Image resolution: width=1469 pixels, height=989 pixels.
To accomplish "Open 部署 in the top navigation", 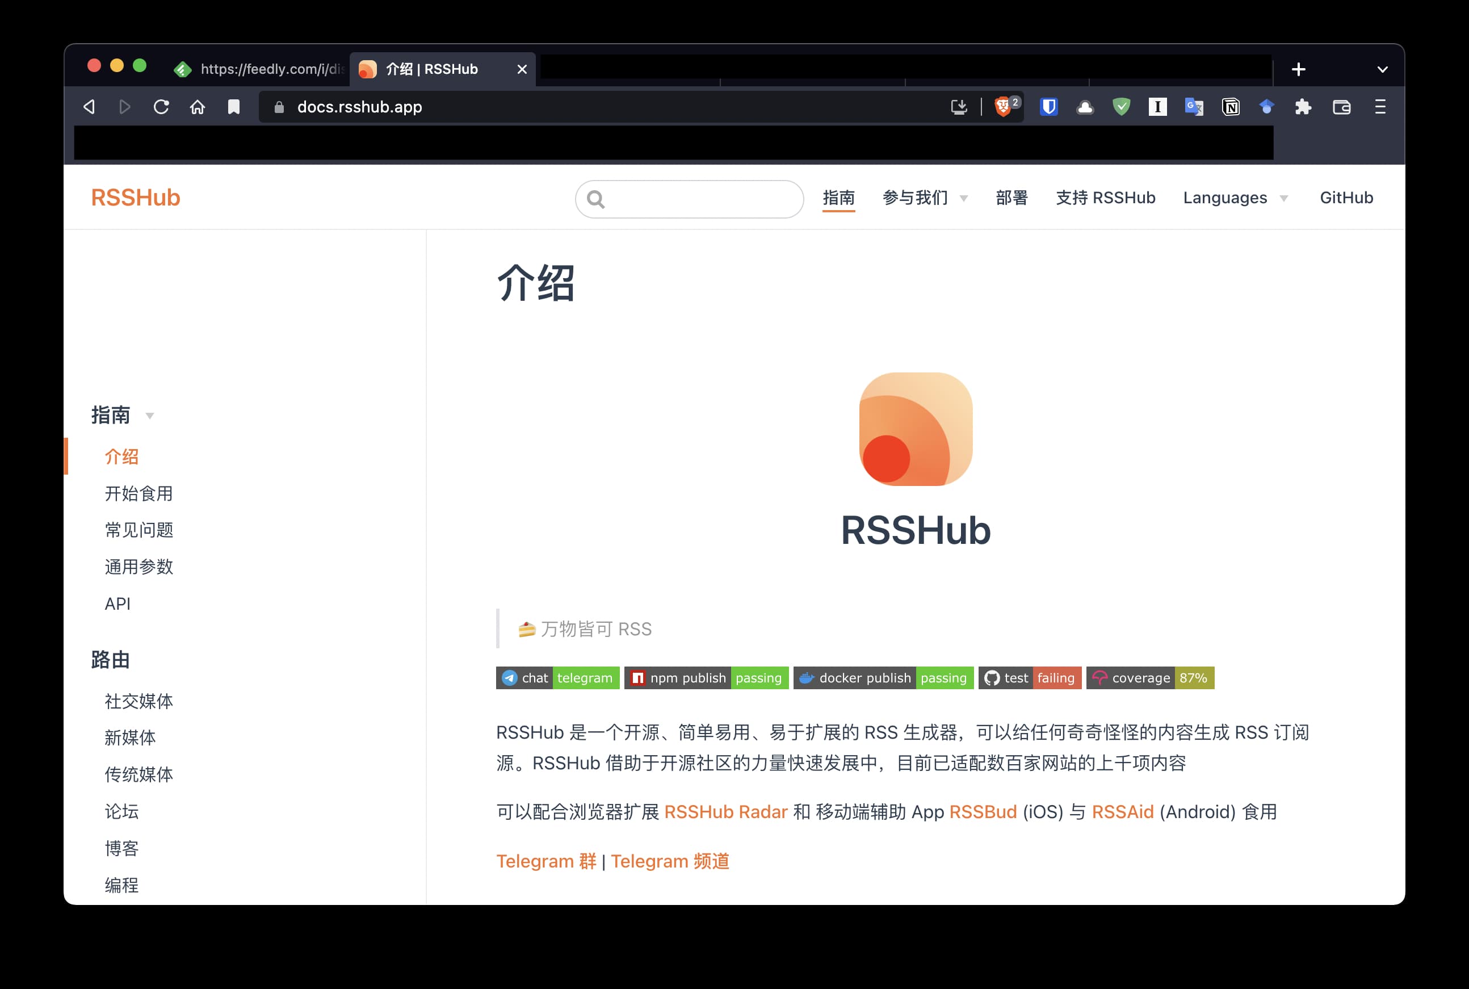I will (x=1012, y=198).
